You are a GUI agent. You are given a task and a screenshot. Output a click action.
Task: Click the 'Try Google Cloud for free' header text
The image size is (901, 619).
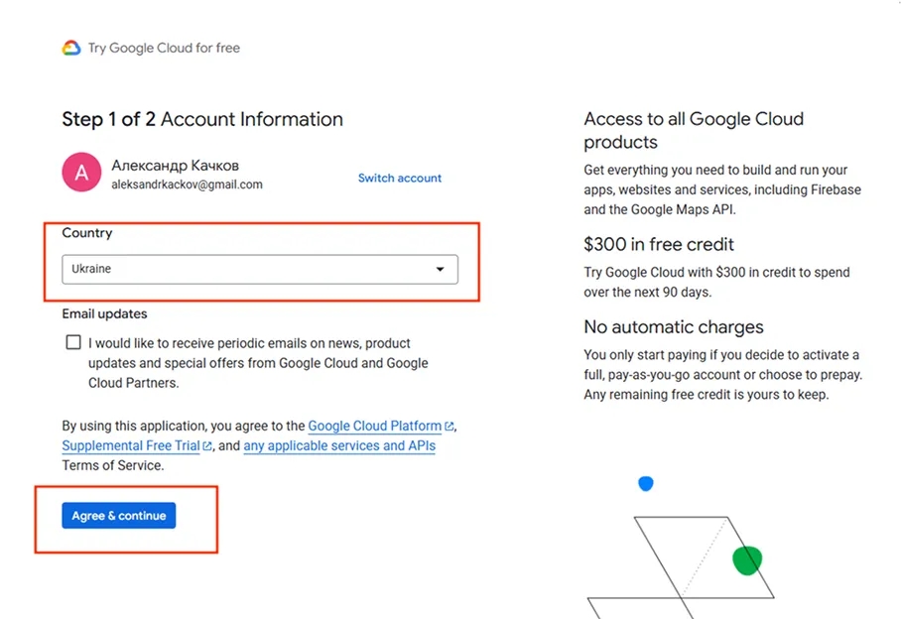pyautogui.click(x=164, y=48)
